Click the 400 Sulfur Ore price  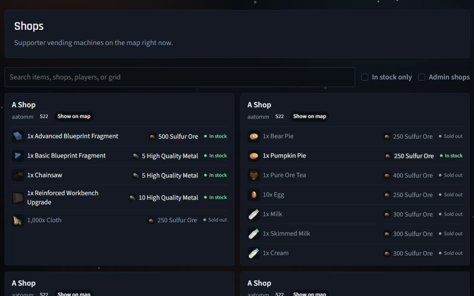413,176
